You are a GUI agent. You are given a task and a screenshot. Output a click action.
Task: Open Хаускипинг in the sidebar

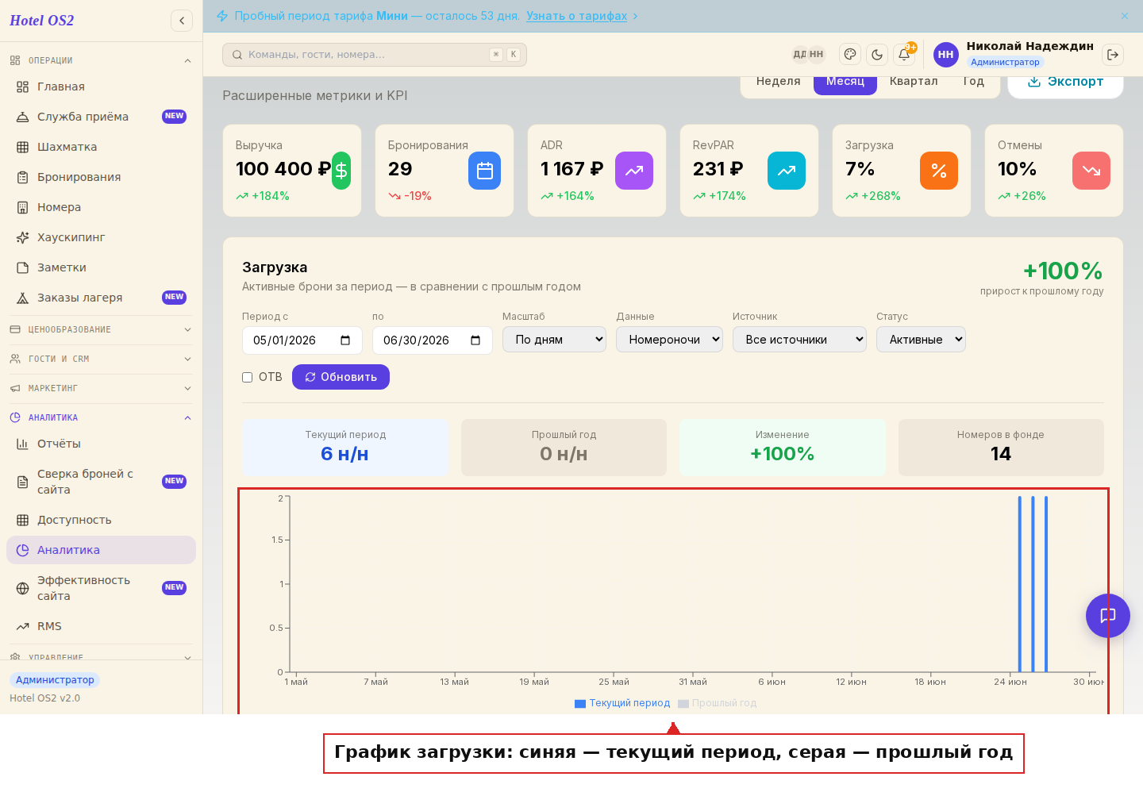101,237
